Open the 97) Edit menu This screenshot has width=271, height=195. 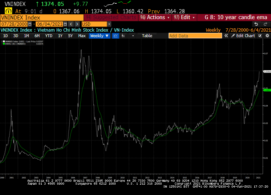coord(184,17)
